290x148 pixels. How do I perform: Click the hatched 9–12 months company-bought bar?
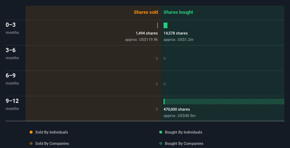coord(224,101)
